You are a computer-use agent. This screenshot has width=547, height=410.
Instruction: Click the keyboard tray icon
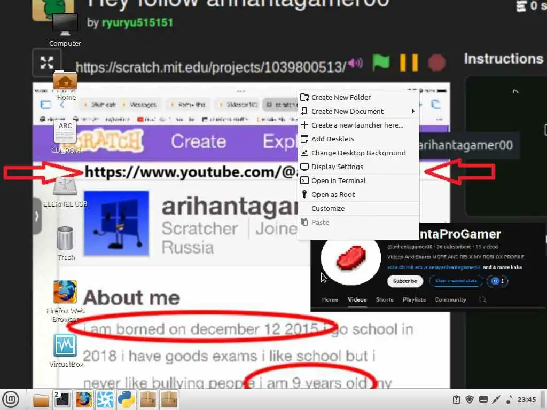pyautogui.click(x=483, y=399)
